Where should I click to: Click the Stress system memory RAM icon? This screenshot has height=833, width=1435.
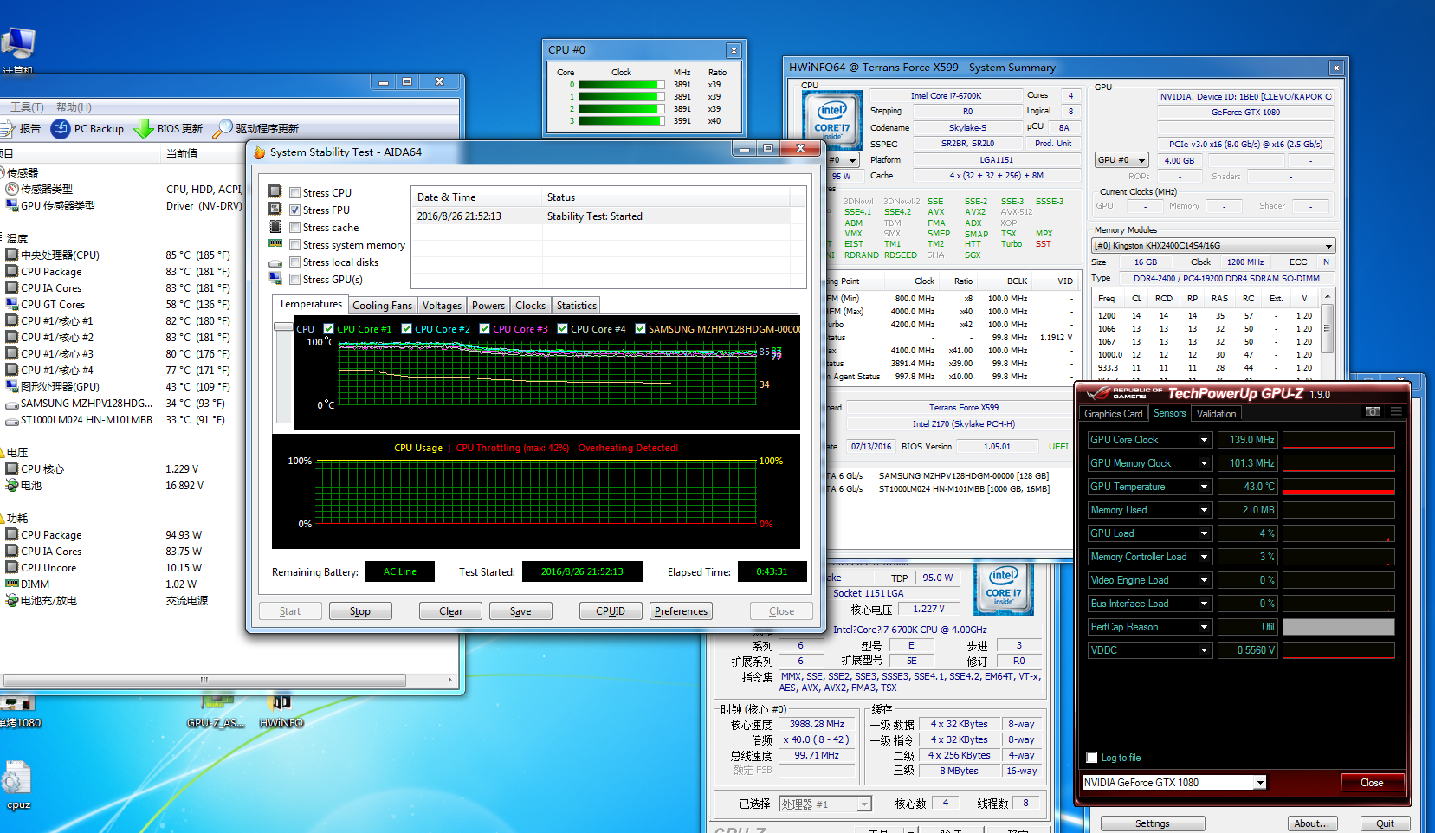coord(275,243)
